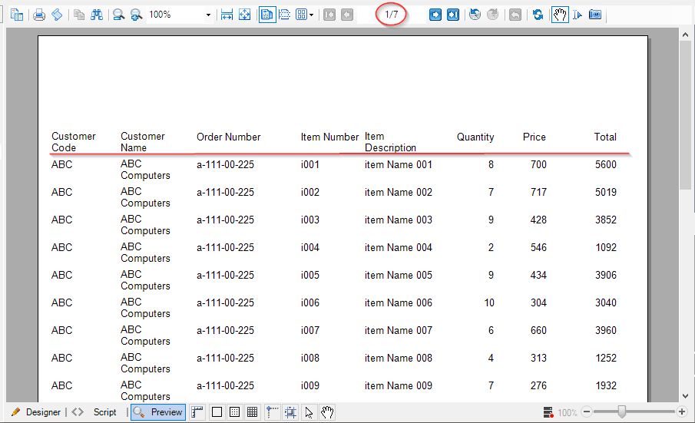Image resolution: width=695 pixels, height=423 pixels.
Task: Toggle snap to guides icon at bottom
Action: [273, 412]
